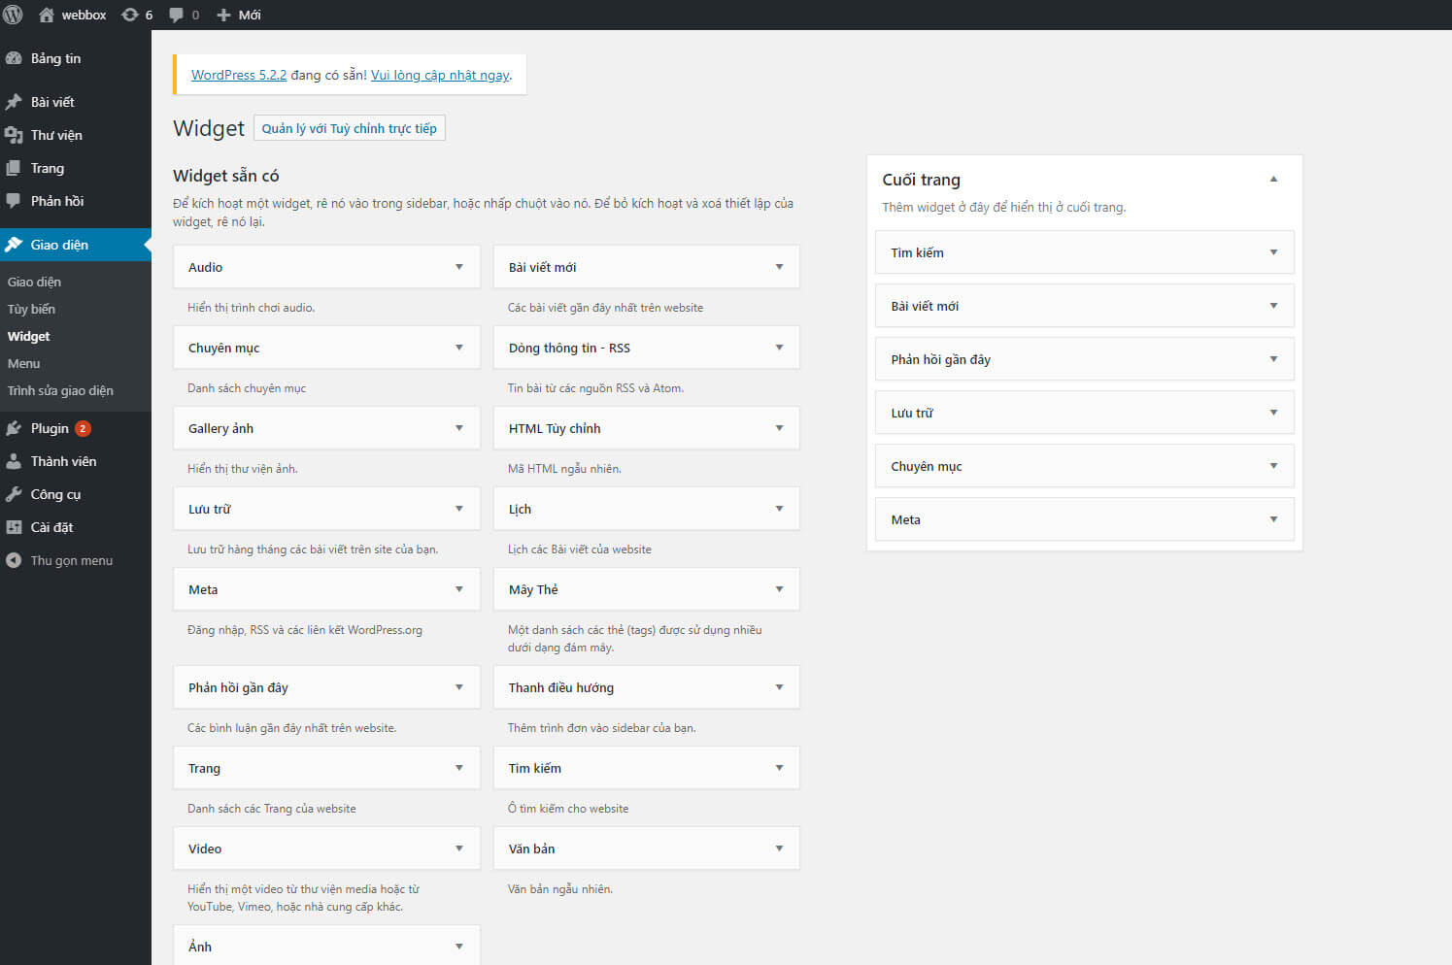Click Quản lý với Tuỳ chỉnh trực tiếp button
The height and width of the screenshot is (965, 1452).
point(349,128)
